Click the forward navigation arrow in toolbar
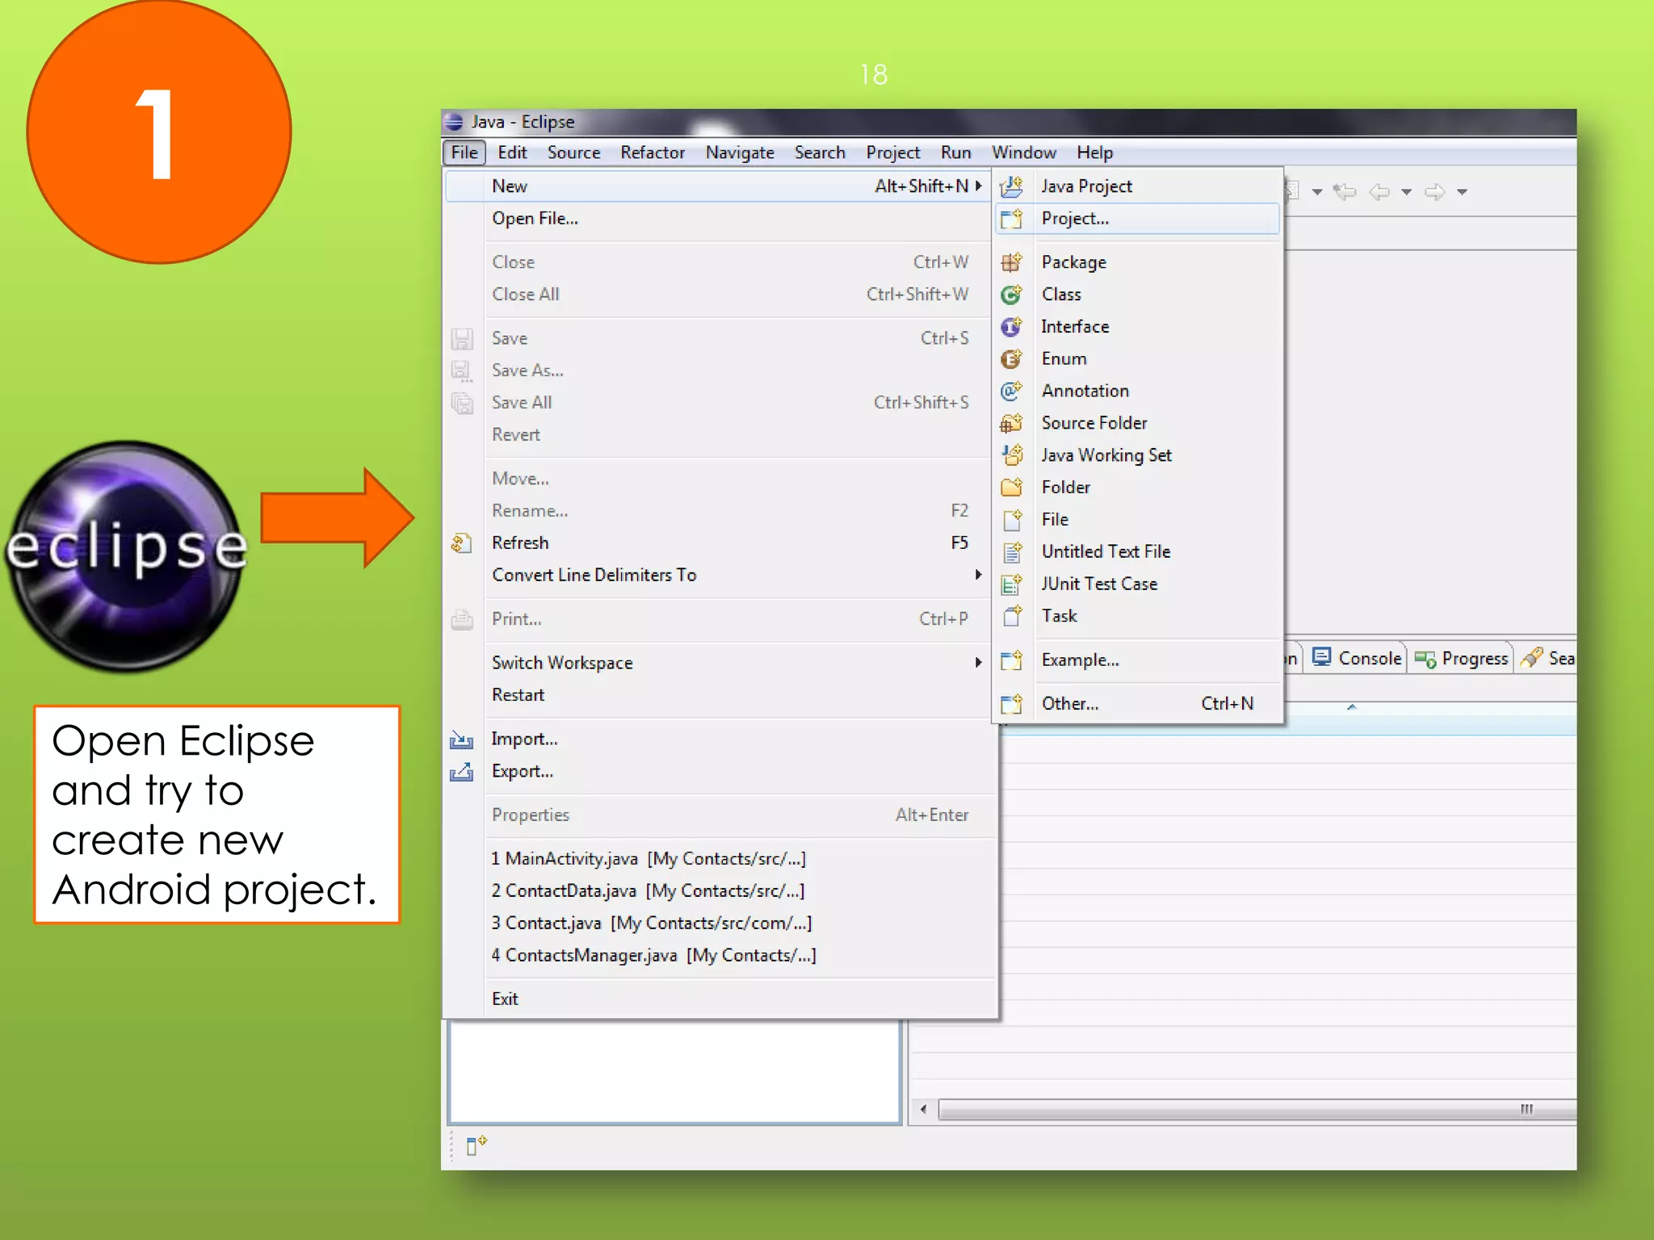The height and width of the screenshot is (1240, 1654). click(1434, 191)
